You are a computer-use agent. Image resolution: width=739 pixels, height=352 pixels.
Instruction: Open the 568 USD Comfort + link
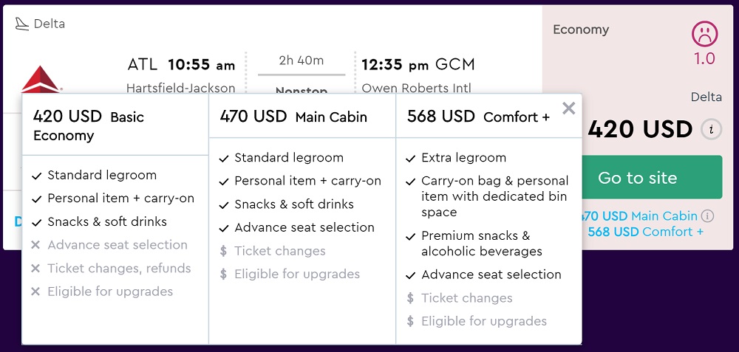coord(645,232)
